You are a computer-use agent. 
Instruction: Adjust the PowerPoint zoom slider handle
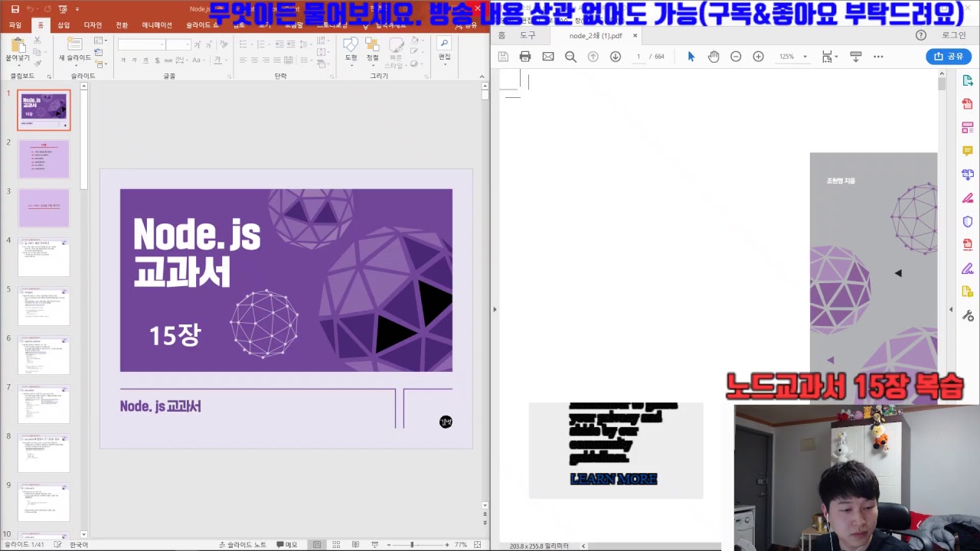click(x=412, y=544)
